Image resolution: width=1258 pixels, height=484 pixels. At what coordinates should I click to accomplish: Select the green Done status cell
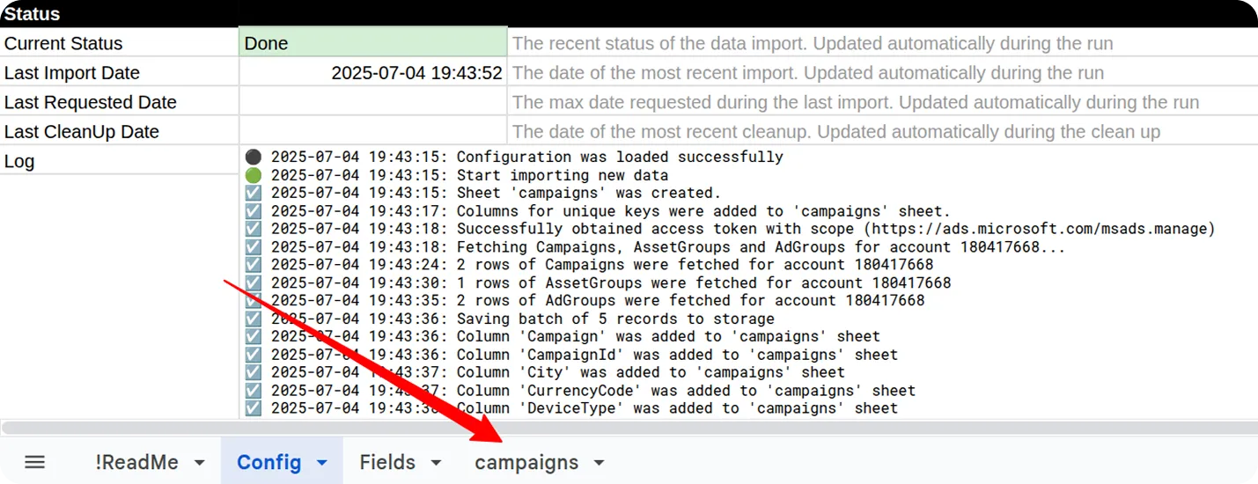(373, 43)
